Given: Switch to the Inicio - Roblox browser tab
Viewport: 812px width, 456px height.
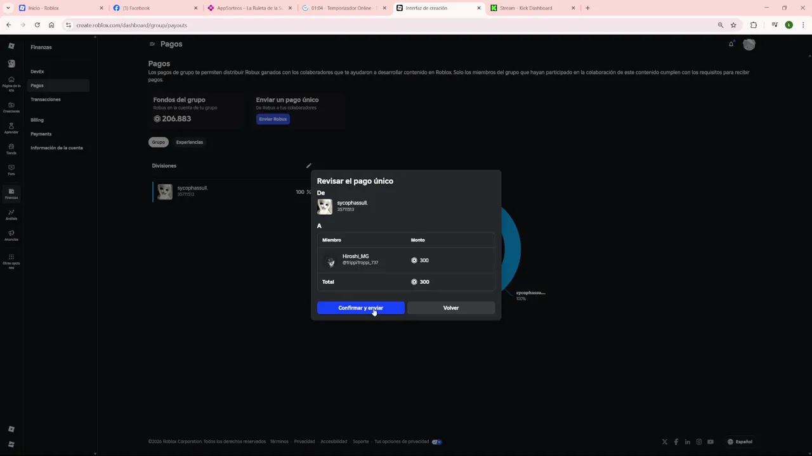Looking at the screenshot, I should (60, 8).
